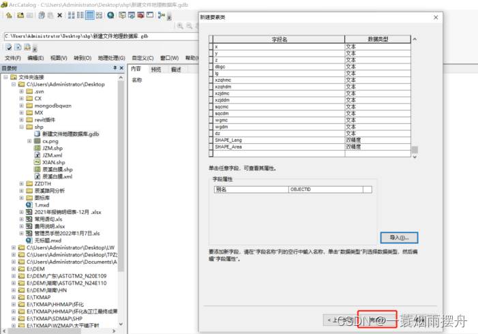Screen dimensions: 478x334
Task: Close the 目录树 catalog tree panel
Action: pos(121,68)
